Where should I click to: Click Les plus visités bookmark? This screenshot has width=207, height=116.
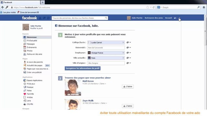(x=8, y=12)
